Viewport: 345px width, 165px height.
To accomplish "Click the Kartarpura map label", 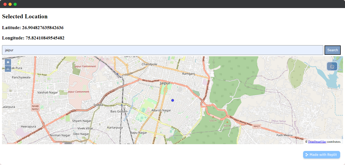I will [x=115, y=128].
